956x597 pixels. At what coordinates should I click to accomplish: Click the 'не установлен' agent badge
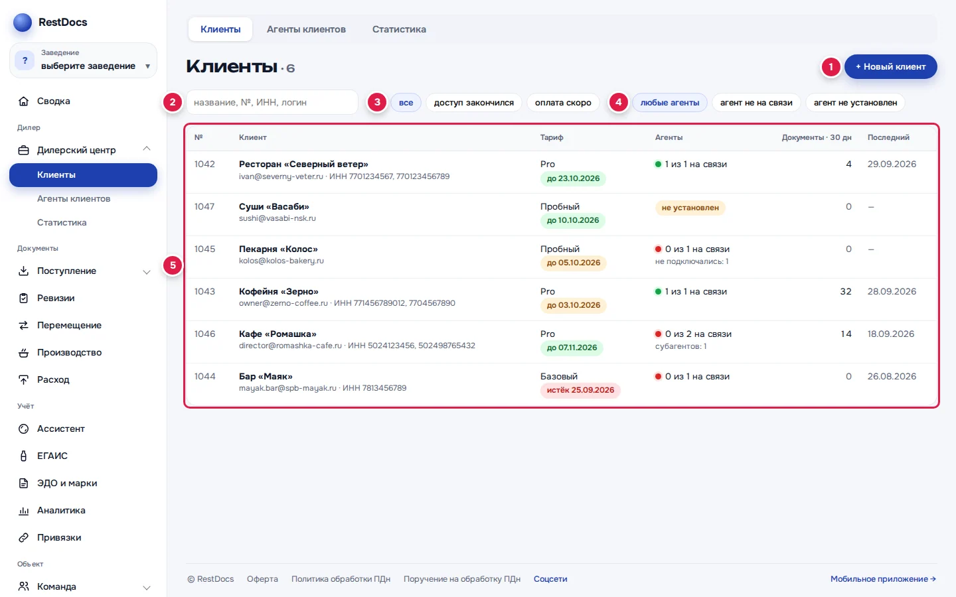[x=690, y=208]
